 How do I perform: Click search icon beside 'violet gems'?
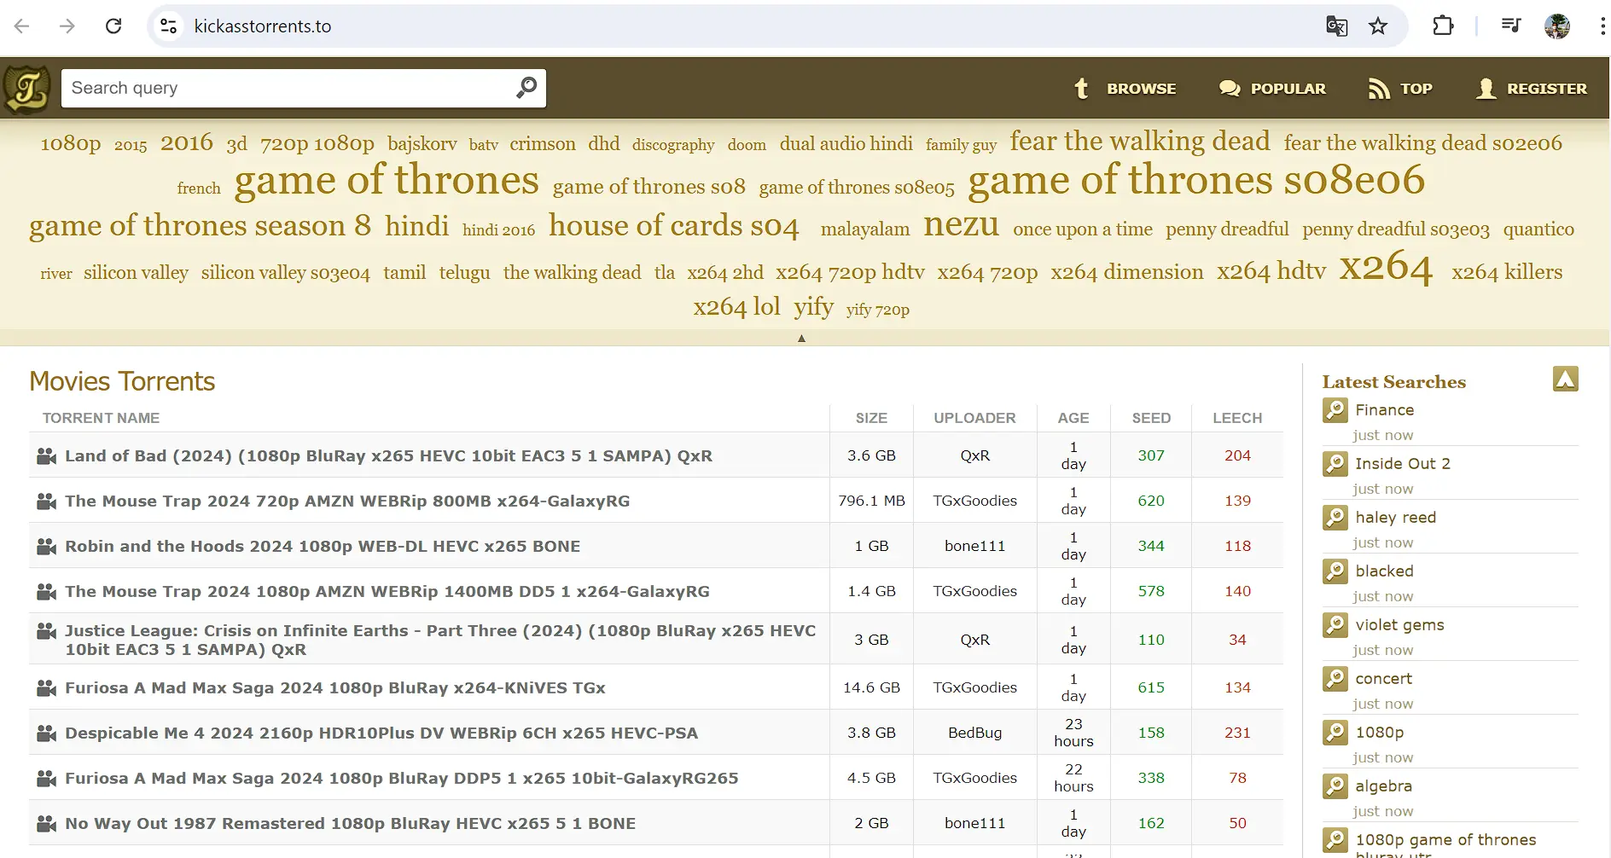[x=1335, y=625]
